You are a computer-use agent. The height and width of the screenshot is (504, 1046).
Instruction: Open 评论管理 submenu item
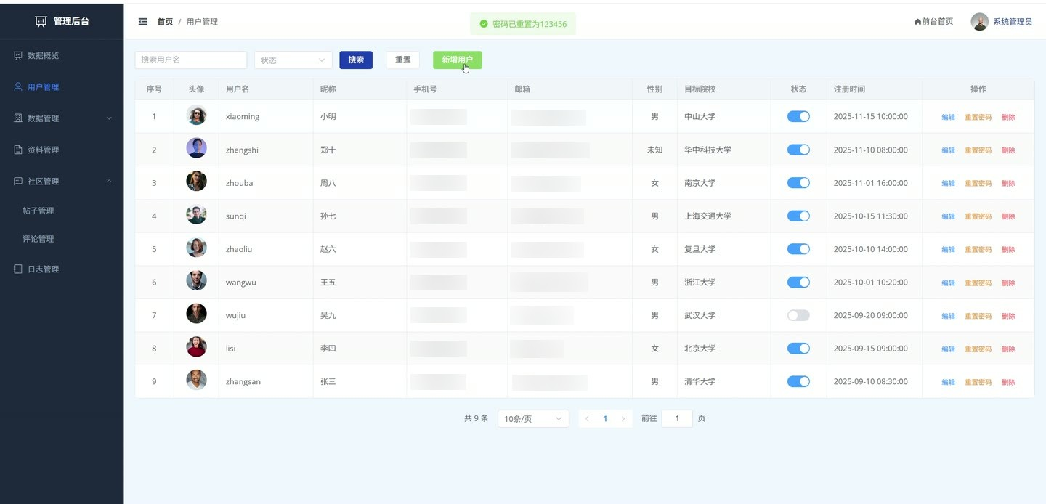tap(62, 239)
